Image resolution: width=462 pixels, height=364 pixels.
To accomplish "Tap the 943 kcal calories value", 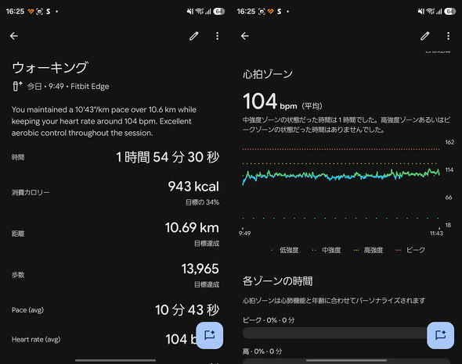I will pyautogui.click(x=193, y=187).
